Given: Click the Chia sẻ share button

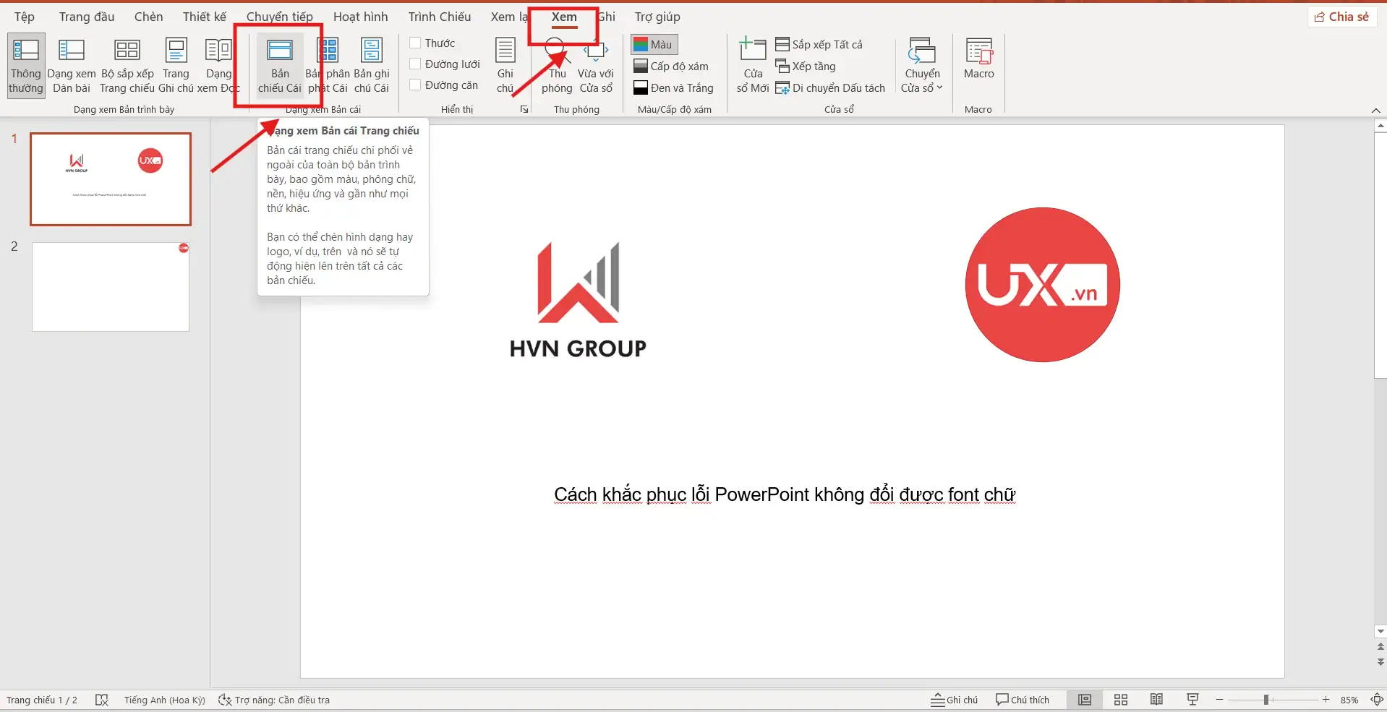Looking at the screenshot, I should [x=1342, y=17].
